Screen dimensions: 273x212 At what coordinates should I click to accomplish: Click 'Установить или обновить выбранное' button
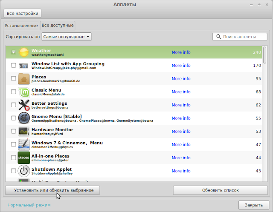[x=52, y=190]
